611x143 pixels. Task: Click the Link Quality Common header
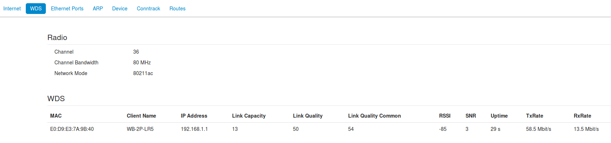click(x=374, y=116)
